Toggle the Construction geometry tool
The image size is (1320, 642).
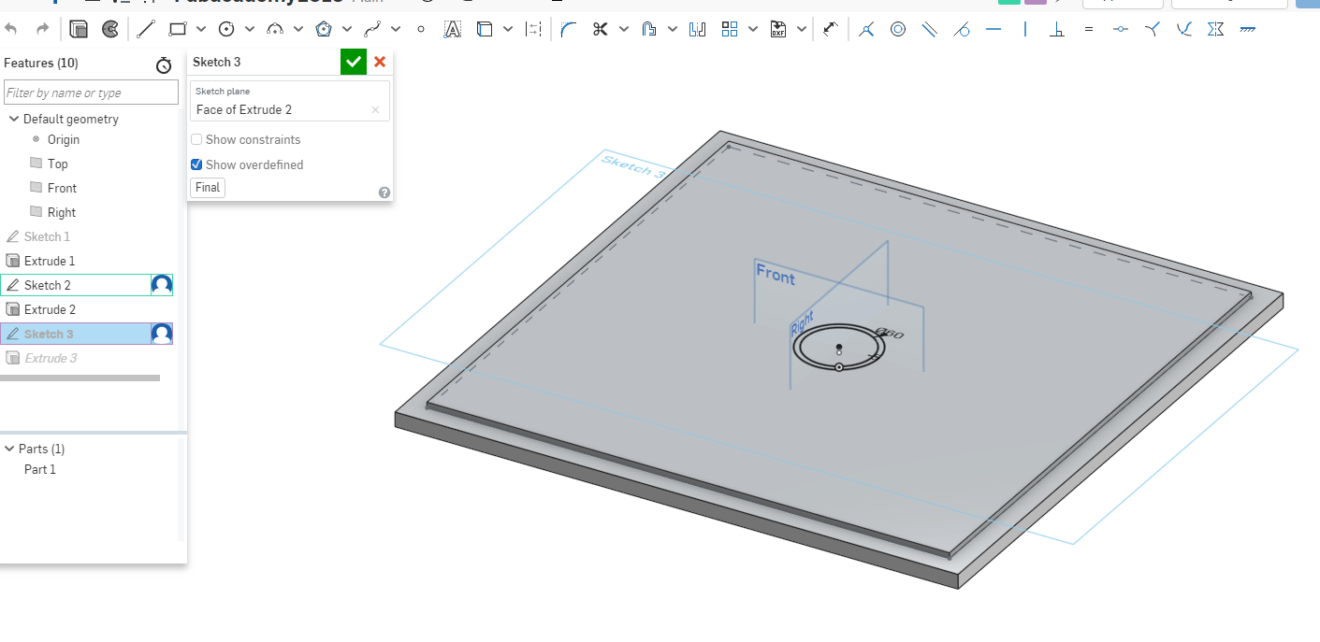coord(533,29)
